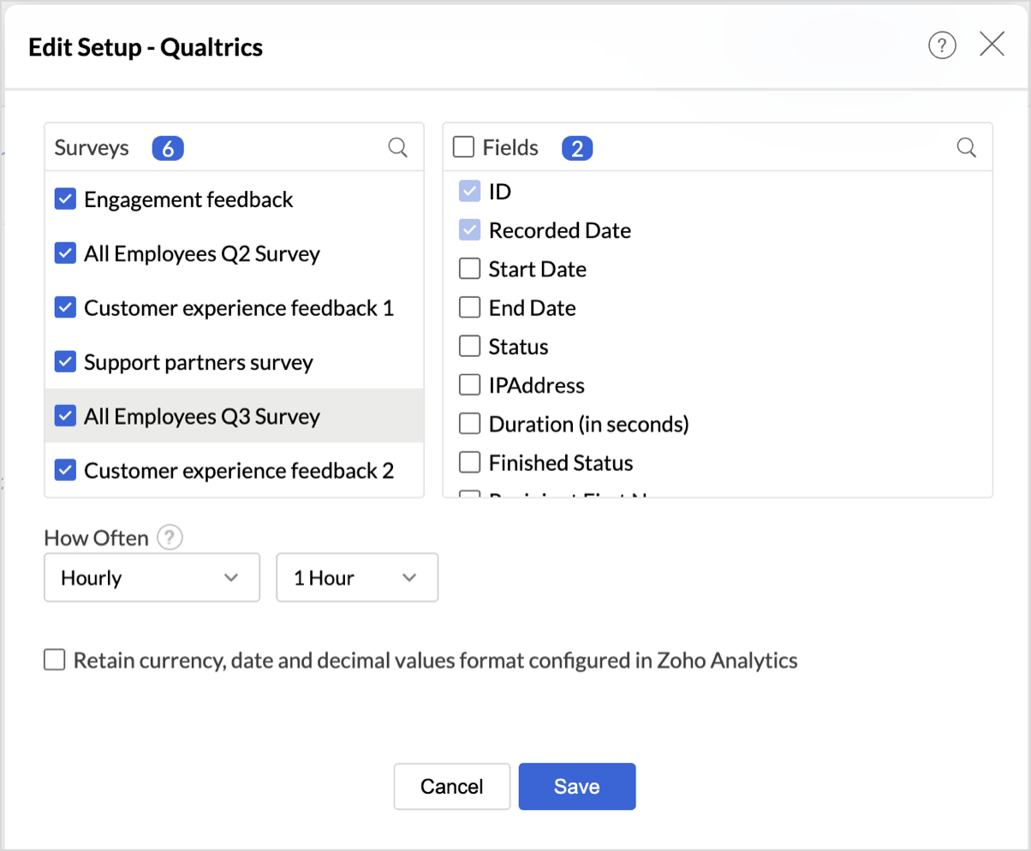Uncheck Customer experience feedback 1 checkbox

[65, 308]
